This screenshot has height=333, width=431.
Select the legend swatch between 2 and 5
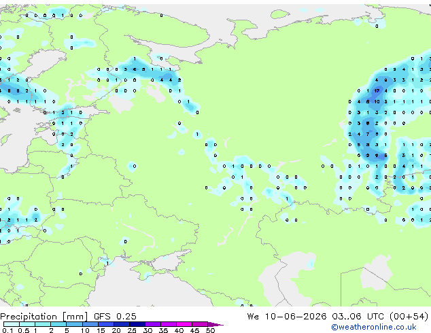[x=58, y=324]
